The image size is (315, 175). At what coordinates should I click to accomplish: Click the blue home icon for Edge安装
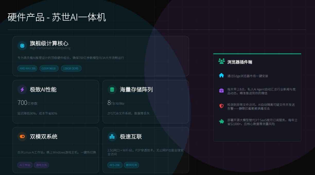[x=221, y=75]
